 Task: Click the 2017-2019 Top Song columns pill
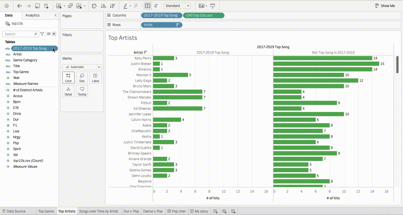click(x=162, y=15)
